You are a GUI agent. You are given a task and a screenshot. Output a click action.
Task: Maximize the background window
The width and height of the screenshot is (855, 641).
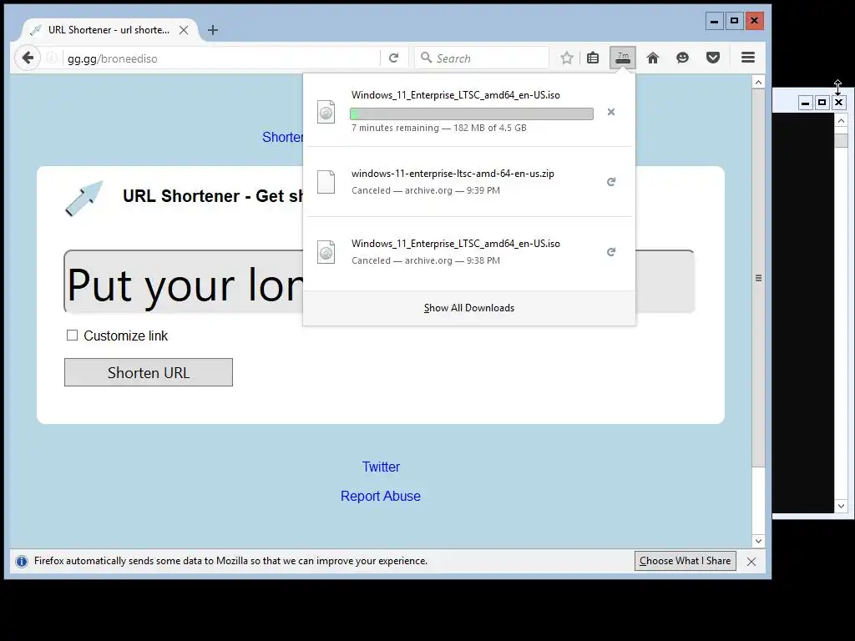(822, 103)
